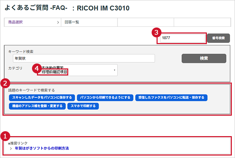Click chevron icon before 年賀はがきソフト link
Screen dimensions: 235x158
[x=11, y=148]
